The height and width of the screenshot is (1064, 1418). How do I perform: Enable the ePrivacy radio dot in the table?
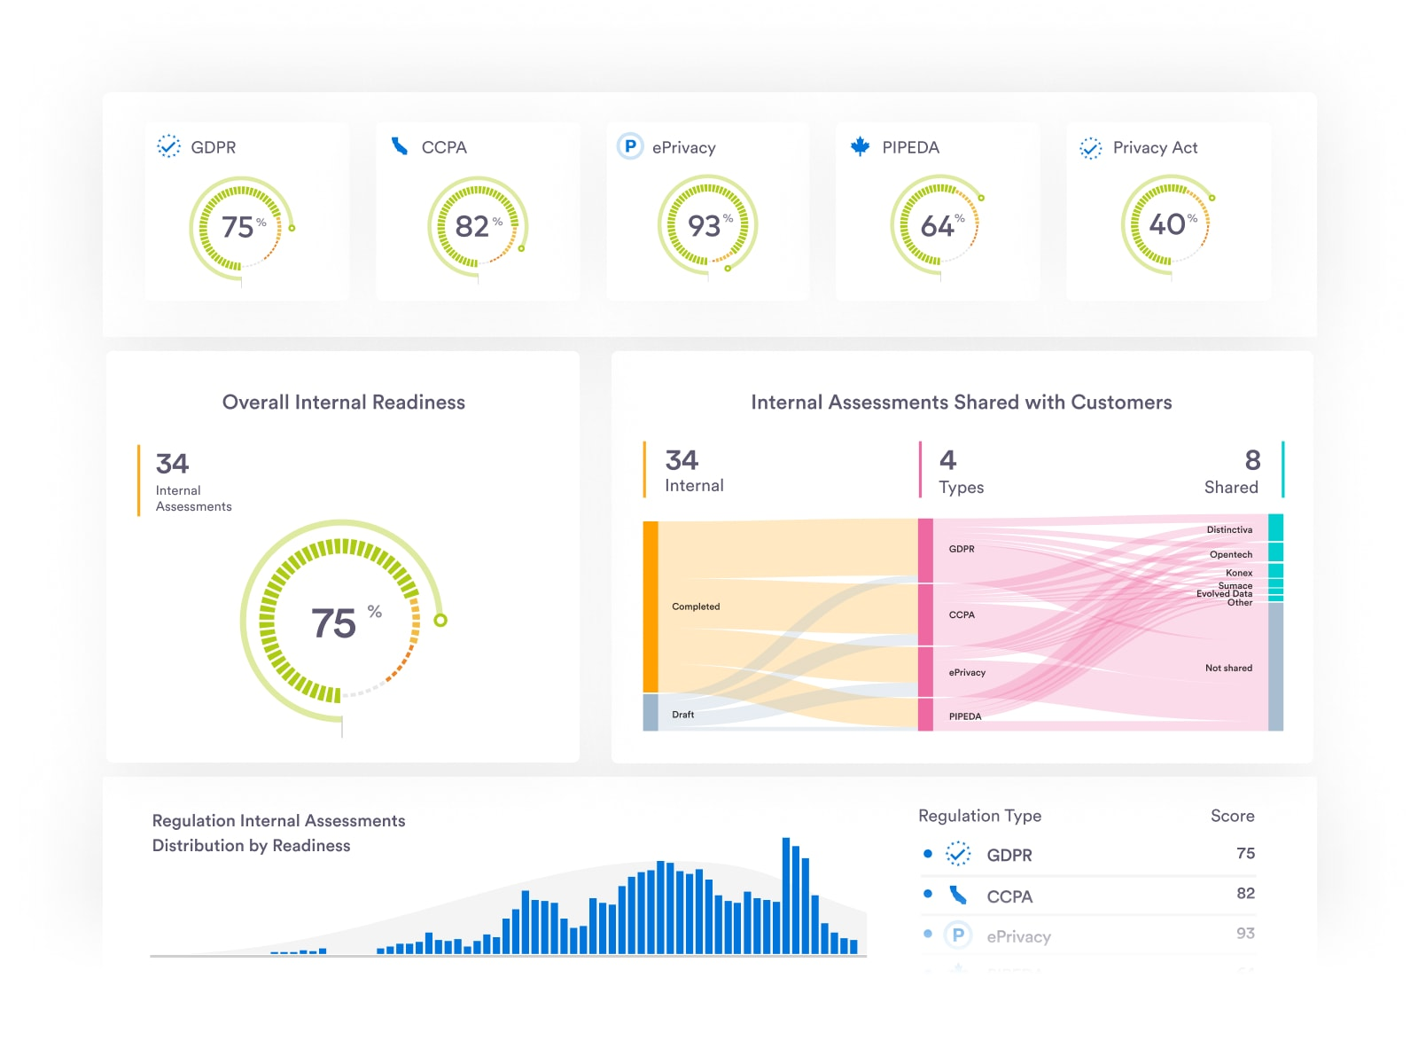tap(928, 935)
